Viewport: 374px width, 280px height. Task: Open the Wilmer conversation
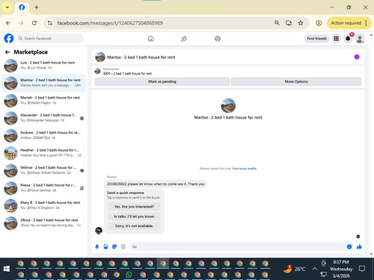pyautogui.click(x=44, y=170)
